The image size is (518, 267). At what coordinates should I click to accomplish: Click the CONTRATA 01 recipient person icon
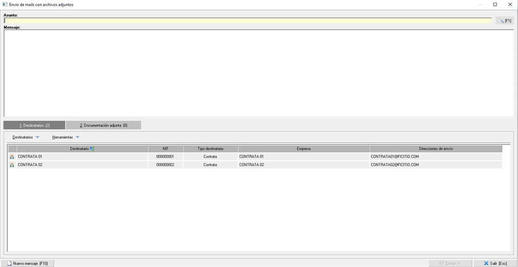12,157
